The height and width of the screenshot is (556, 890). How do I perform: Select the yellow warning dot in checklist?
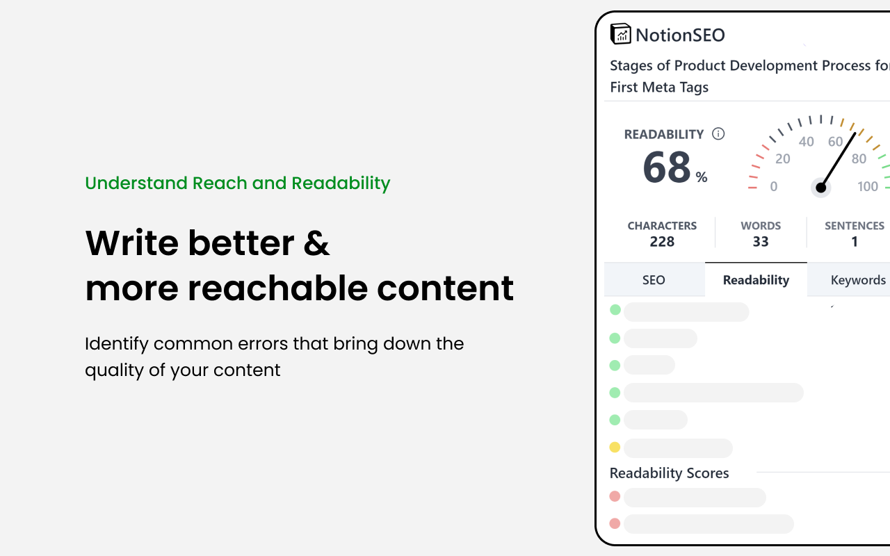(615, 448)
